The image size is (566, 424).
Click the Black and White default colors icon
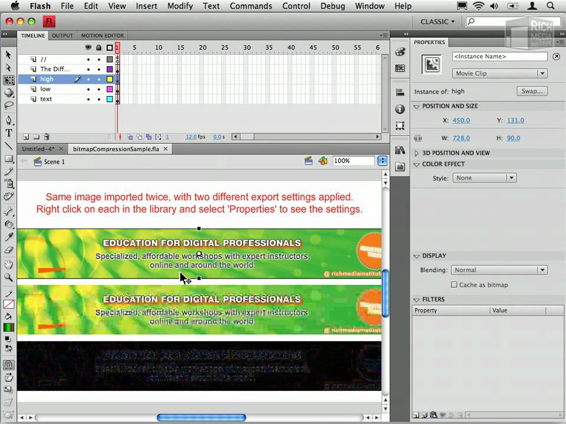8,339
